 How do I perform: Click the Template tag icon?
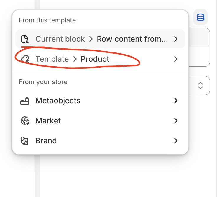(x=25, y=59)
